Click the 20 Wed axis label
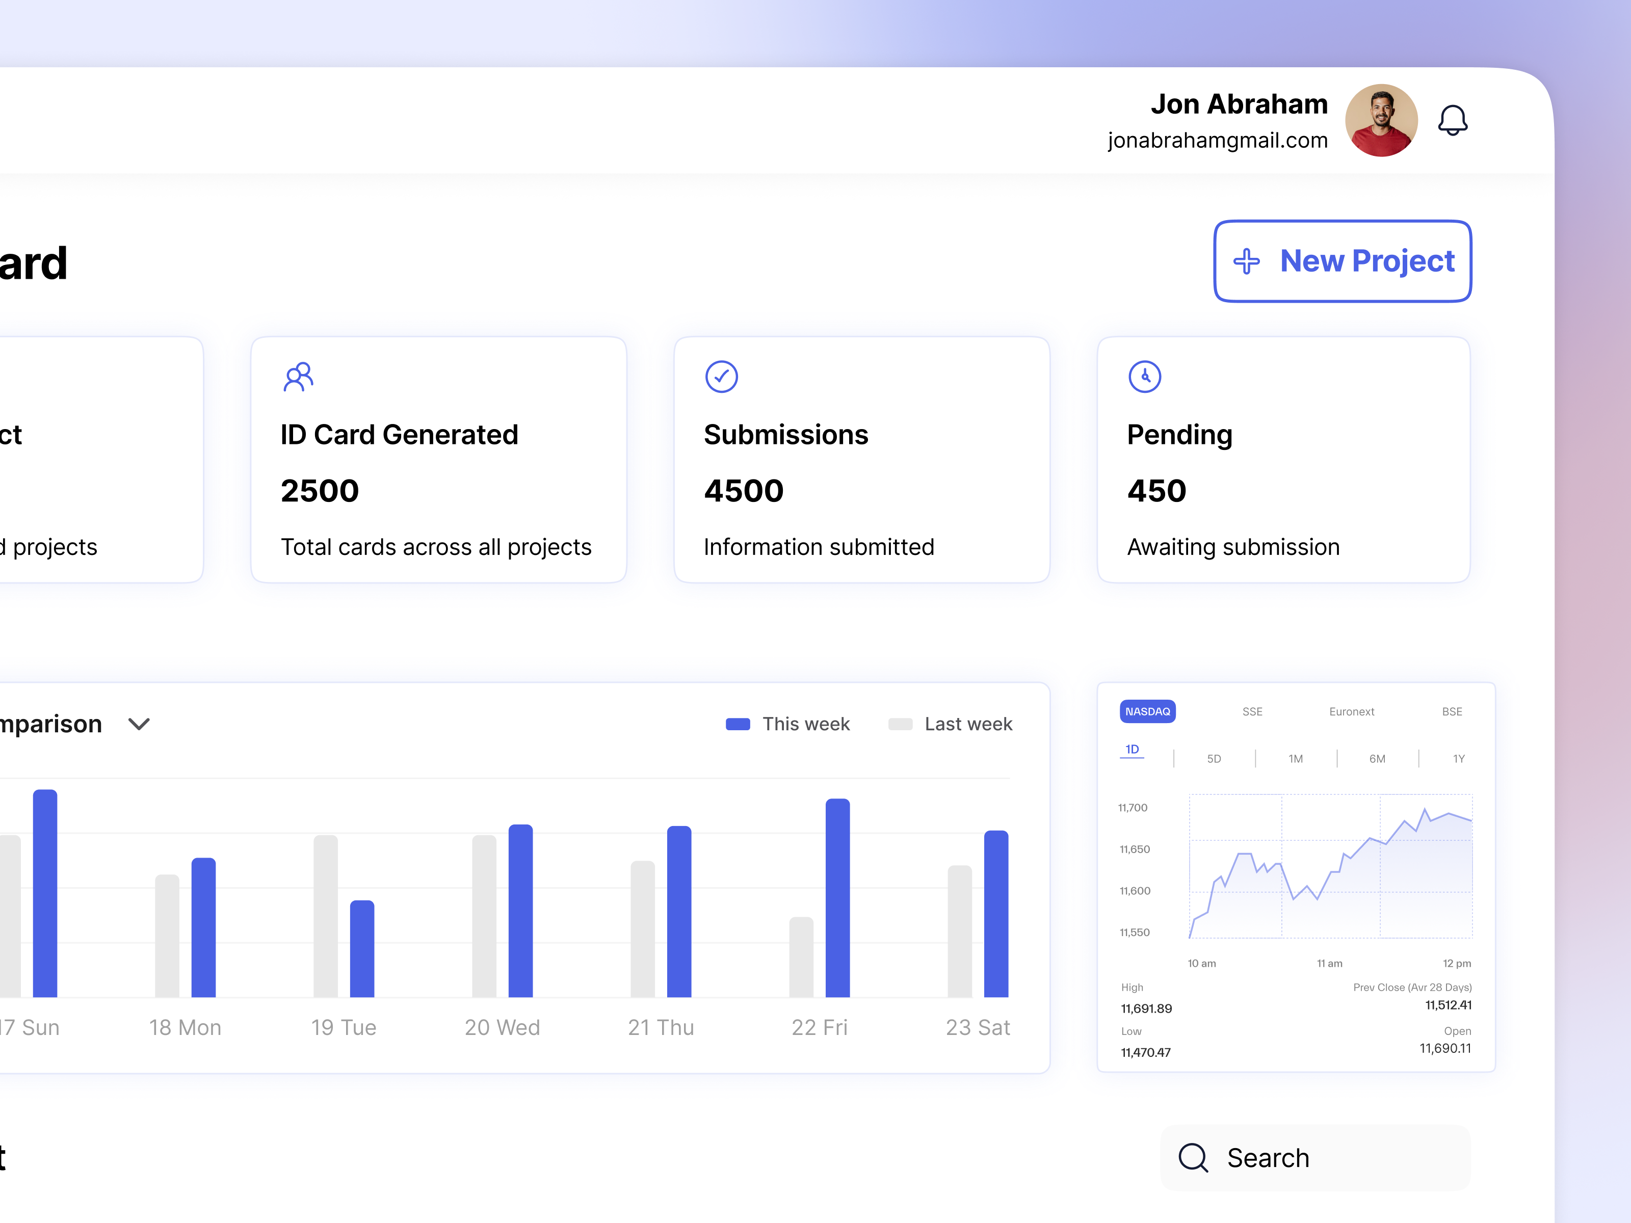The width and height of the screenshot is (1631, 1223). click(x=502, y=1027)
